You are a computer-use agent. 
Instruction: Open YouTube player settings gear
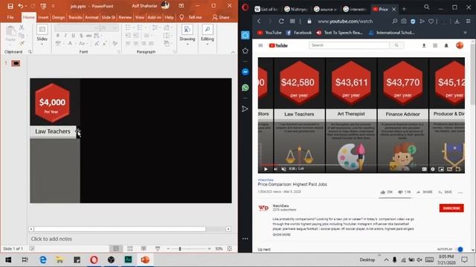point(433,169)
